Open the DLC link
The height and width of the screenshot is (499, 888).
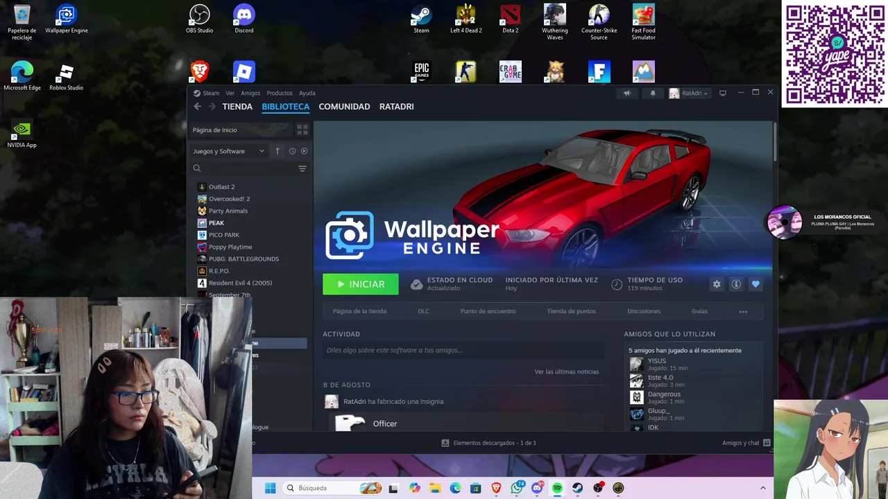point(423,311)
